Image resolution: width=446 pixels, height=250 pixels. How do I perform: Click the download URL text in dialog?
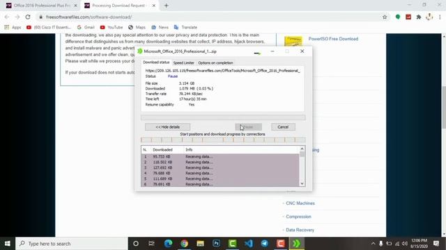222,71
